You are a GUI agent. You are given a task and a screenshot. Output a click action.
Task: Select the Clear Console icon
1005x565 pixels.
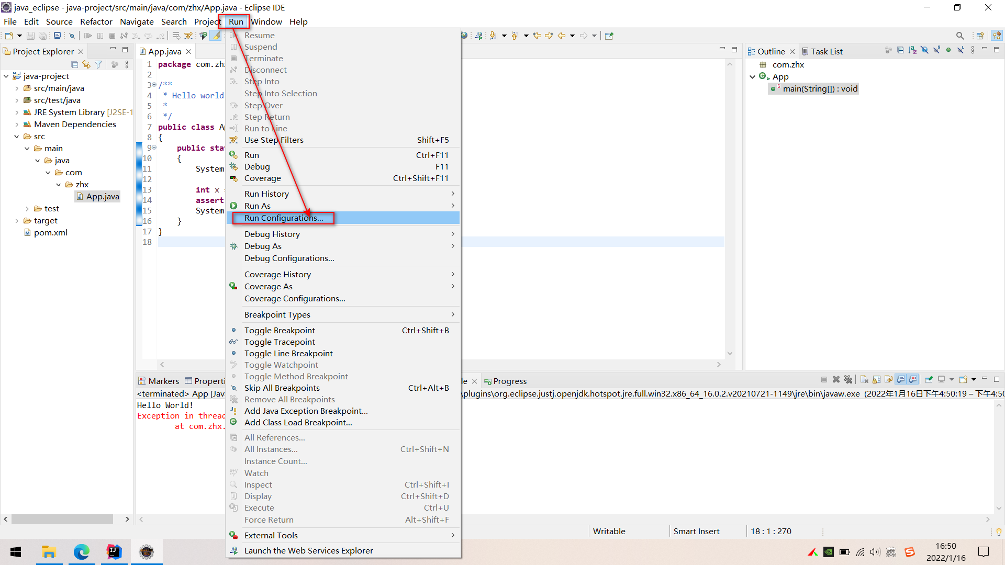click(x=864, y=380)
